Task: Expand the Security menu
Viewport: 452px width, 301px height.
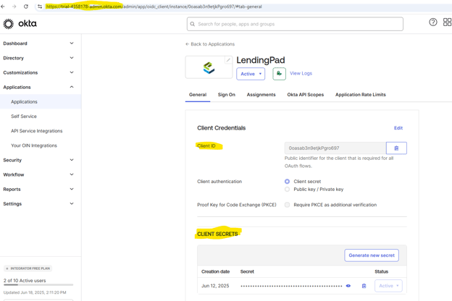Action: pos(38,160)
